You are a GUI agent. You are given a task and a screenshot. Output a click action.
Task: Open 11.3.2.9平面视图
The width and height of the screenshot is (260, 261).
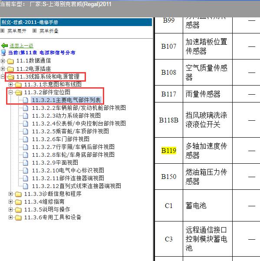pos(55,162)
